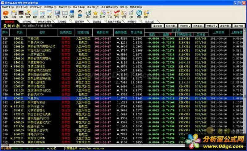Viewport: 247px width, 151px height.
Task: Open the 账户 account person icon
Action: [x=80, y=14]
